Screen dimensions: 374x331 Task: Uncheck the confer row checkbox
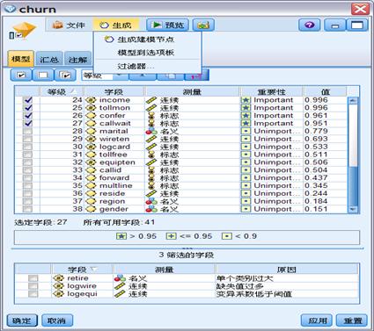(x=28, y=116)
